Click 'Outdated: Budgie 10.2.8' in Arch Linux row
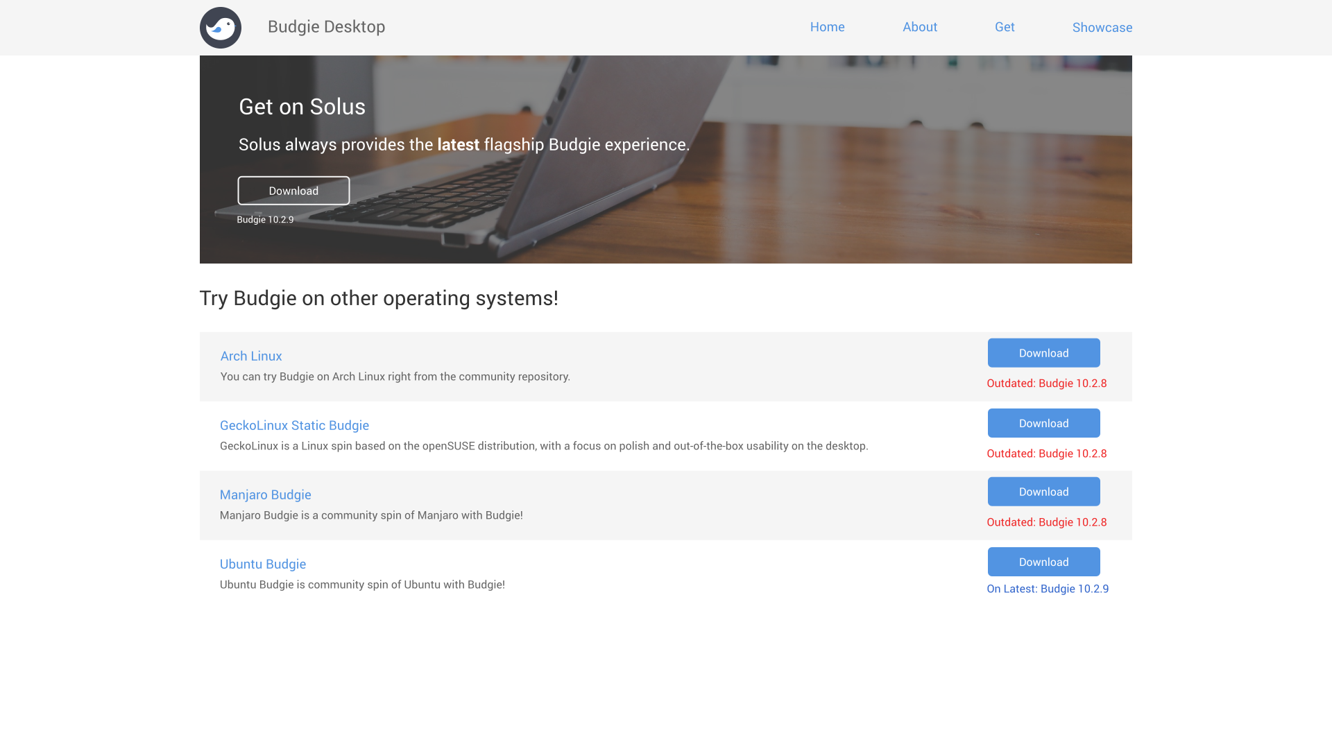Screen dimensions: 1332x749 tap(1047, 384)
